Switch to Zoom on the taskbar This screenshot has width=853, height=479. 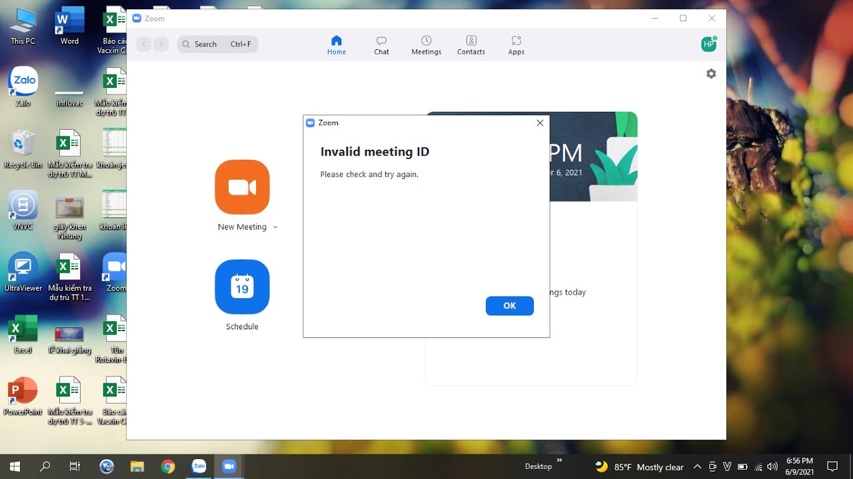point(229,466)
